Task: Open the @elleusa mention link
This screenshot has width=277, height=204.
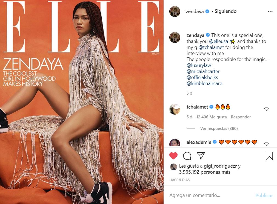Action: tap(218, 41)
